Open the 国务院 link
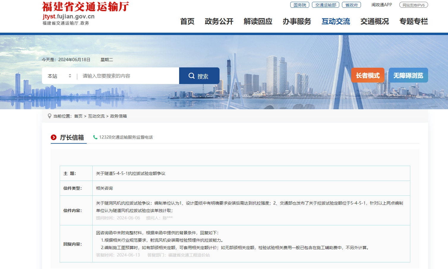This screenshot has width=448, height=269. coord(299,5)
